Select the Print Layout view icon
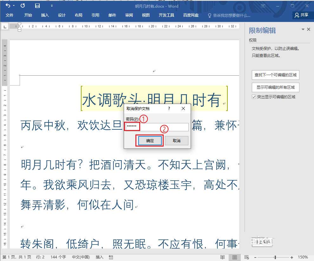The height and width of the screenshot is (261, 314). click(x=234, y=257)
